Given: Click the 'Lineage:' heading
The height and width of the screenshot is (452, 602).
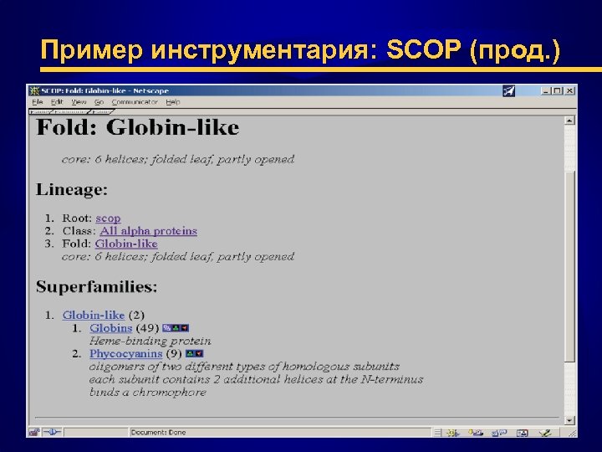Looking at the screenshot, I should click(x=72, y=189).
